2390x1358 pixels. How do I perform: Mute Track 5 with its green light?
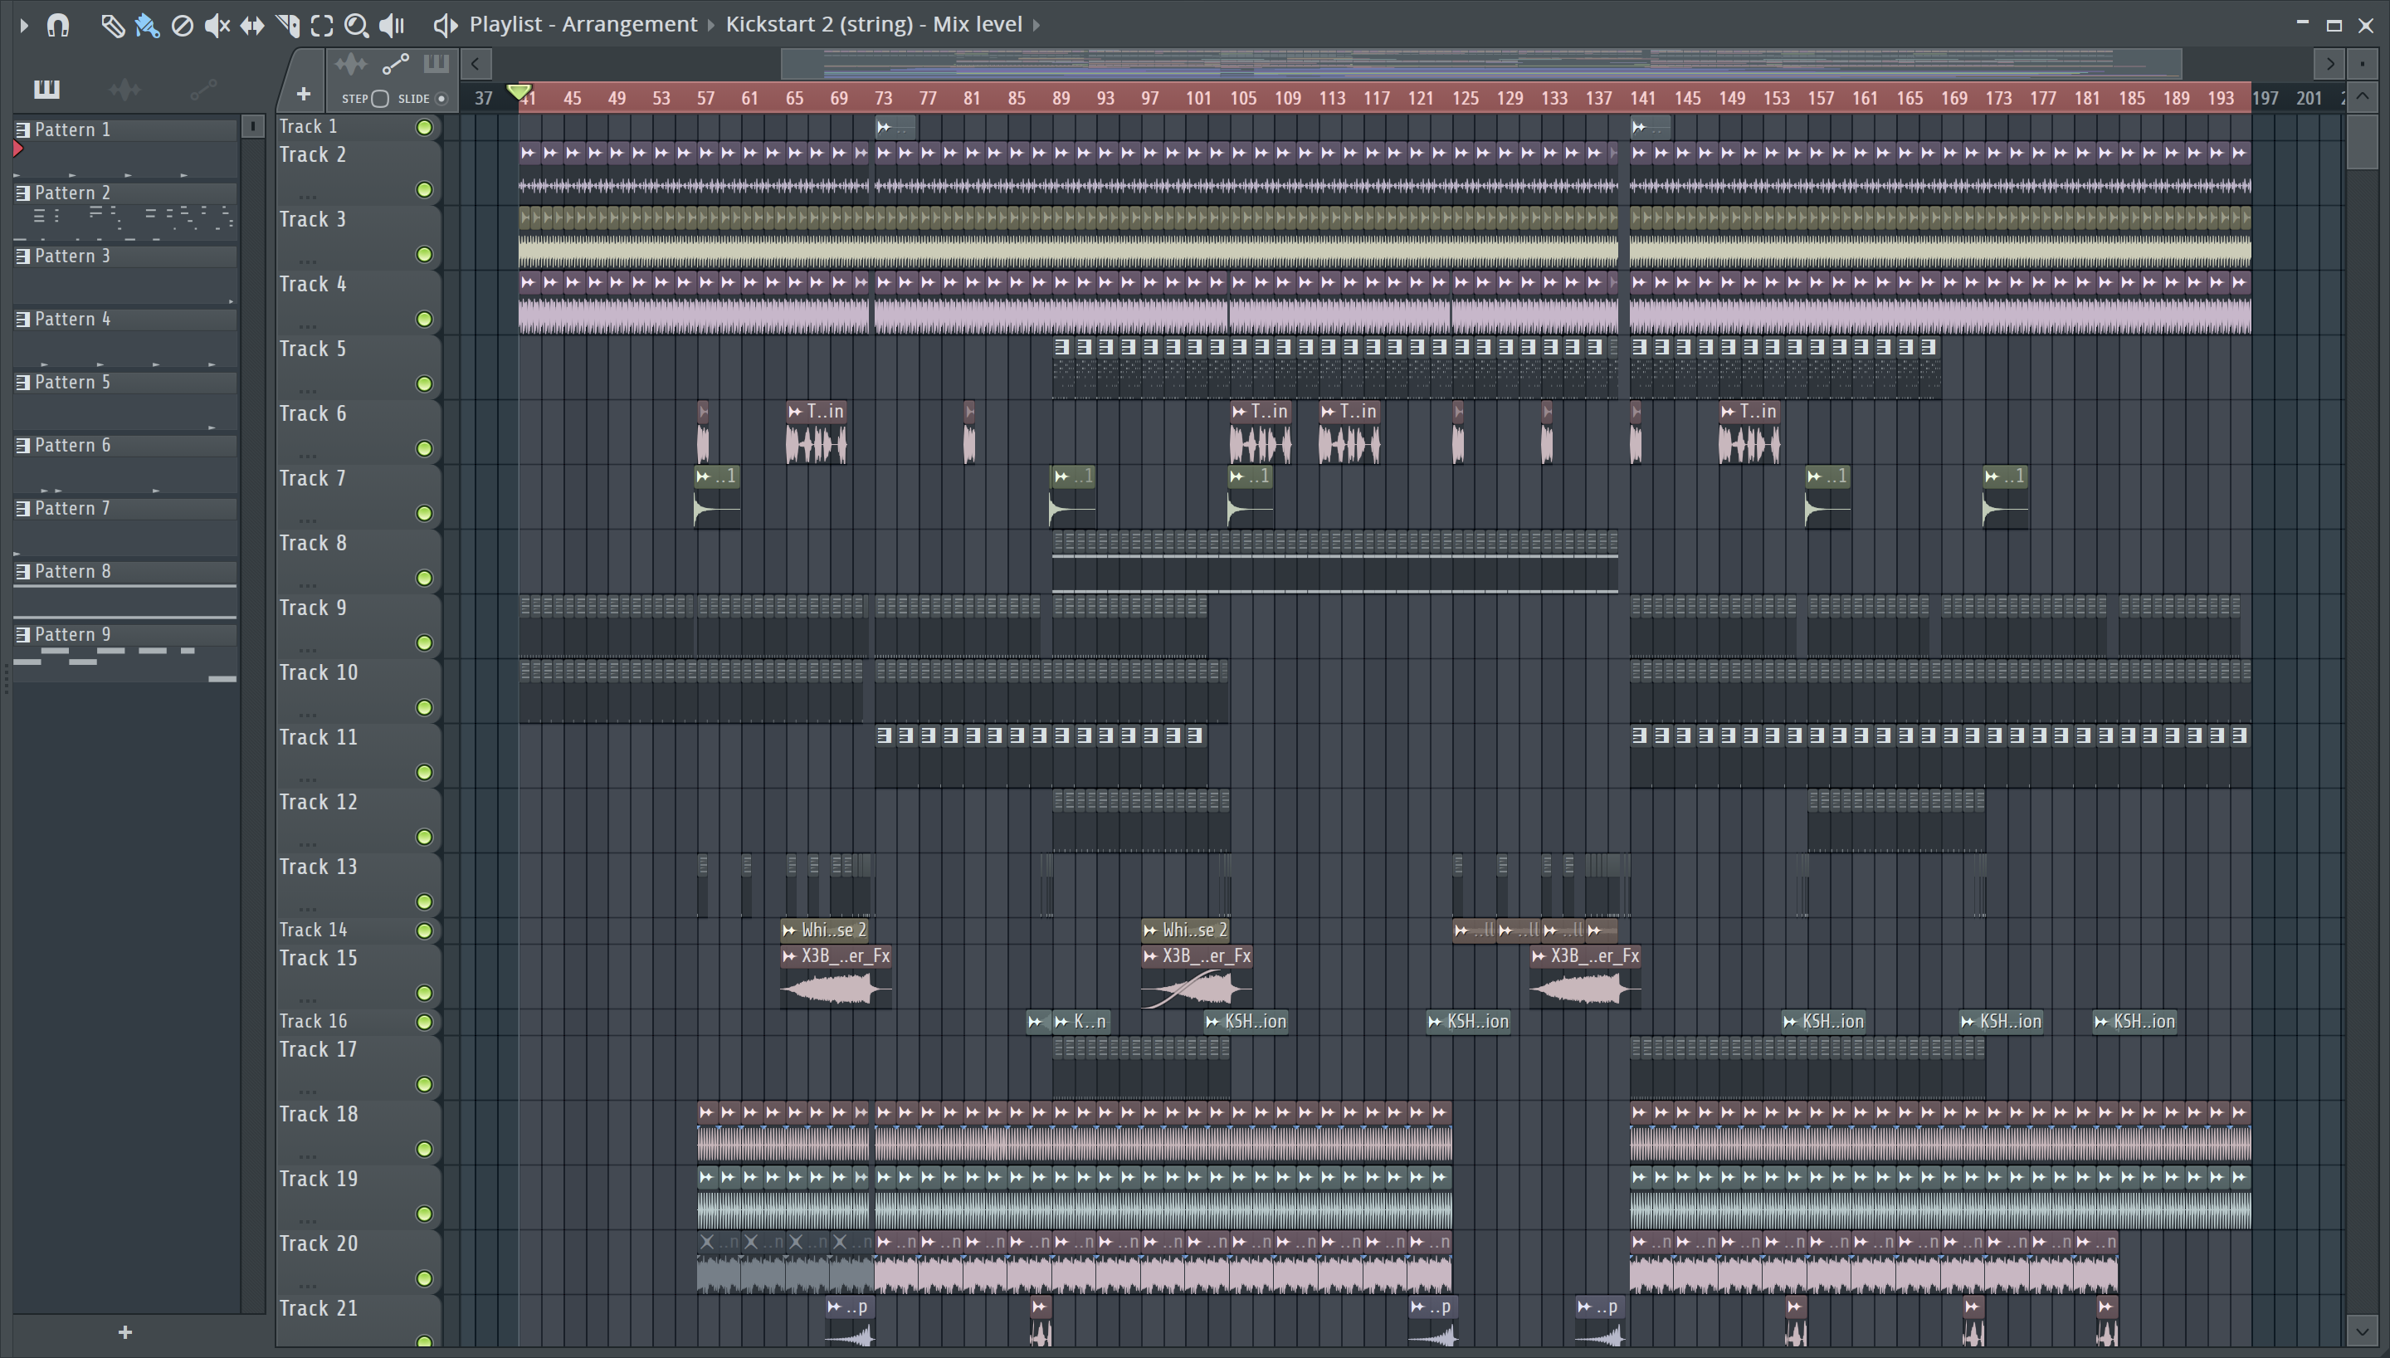424,384
